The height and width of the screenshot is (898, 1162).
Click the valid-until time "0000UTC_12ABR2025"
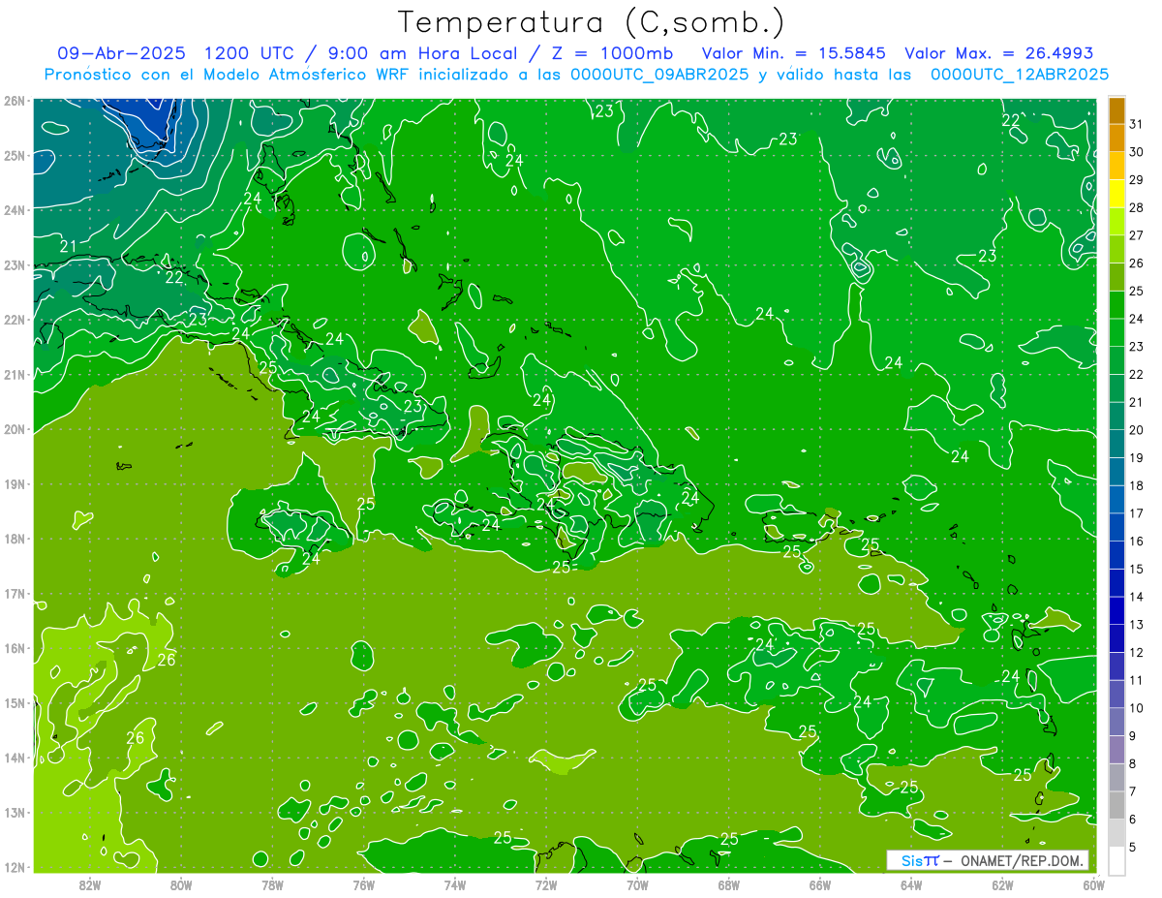[x=1020, y=74]
